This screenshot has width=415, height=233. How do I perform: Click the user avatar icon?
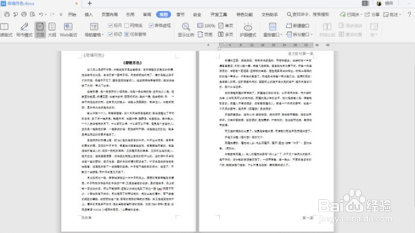click(379, 3)
